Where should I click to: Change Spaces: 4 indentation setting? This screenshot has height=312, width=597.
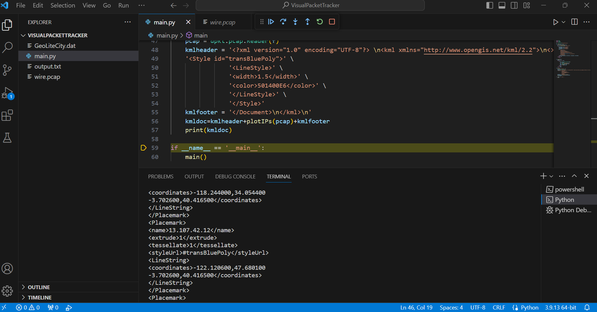[451, 308]
